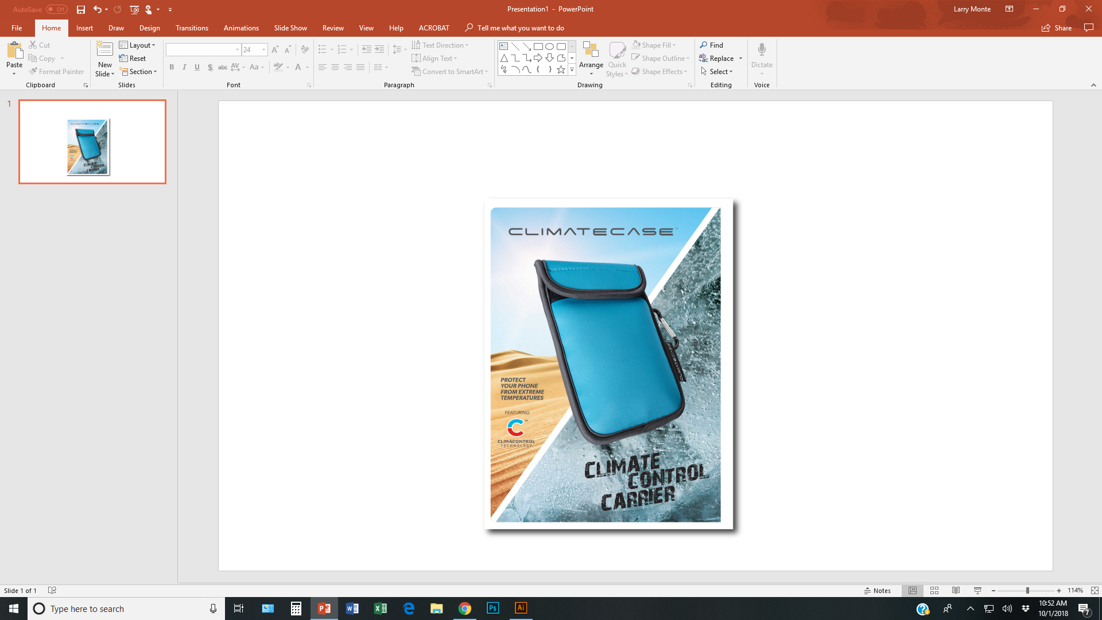Open the Section dropdown
Screen dimensions: 1102x620
(x=138, y=71)
